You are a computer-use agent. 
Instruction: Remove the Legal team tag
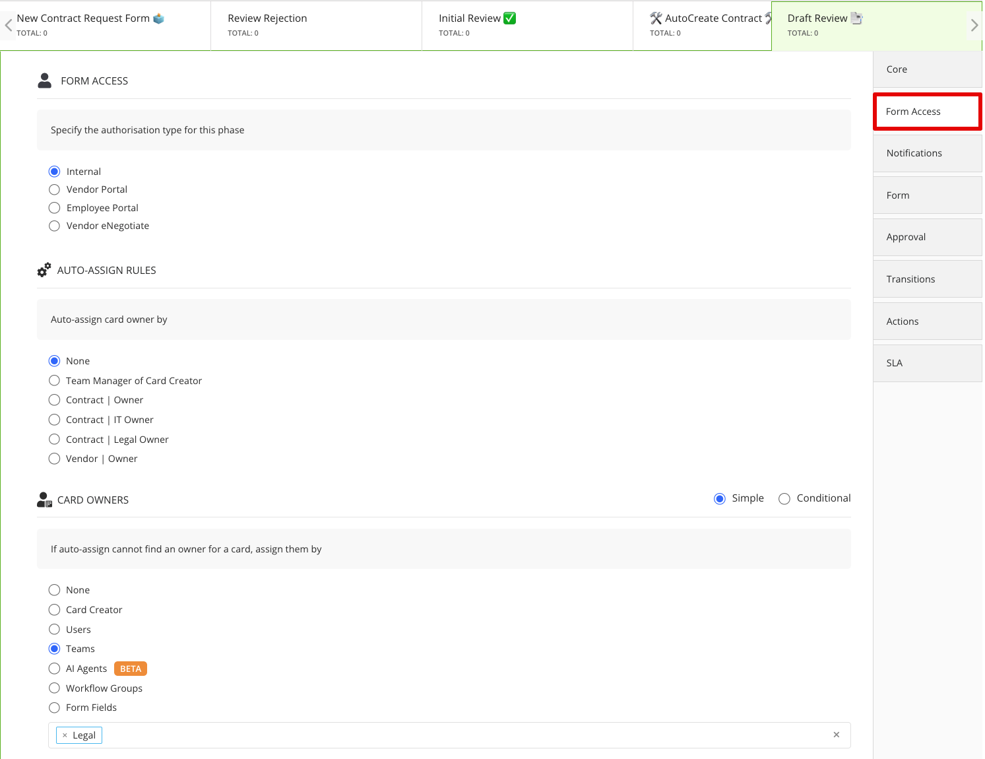pos(65,735)
